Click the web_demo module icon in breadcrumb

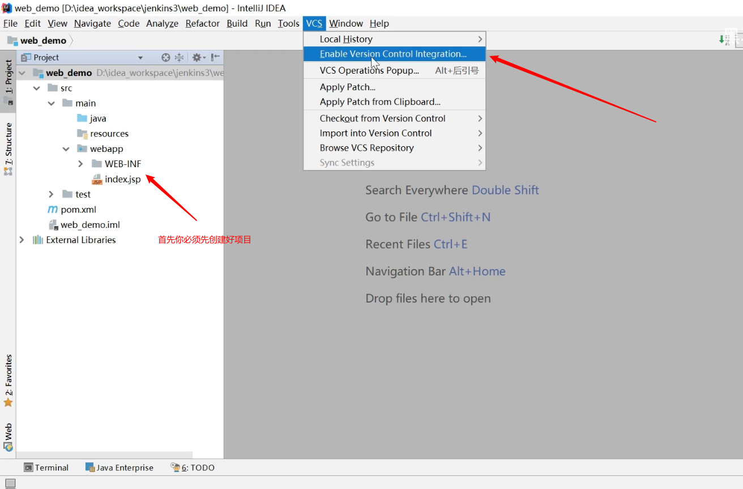pos(12,40)
